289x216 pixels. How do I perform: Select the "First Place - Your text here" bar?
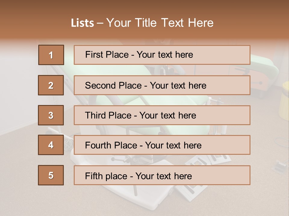(x=162, y=55)
